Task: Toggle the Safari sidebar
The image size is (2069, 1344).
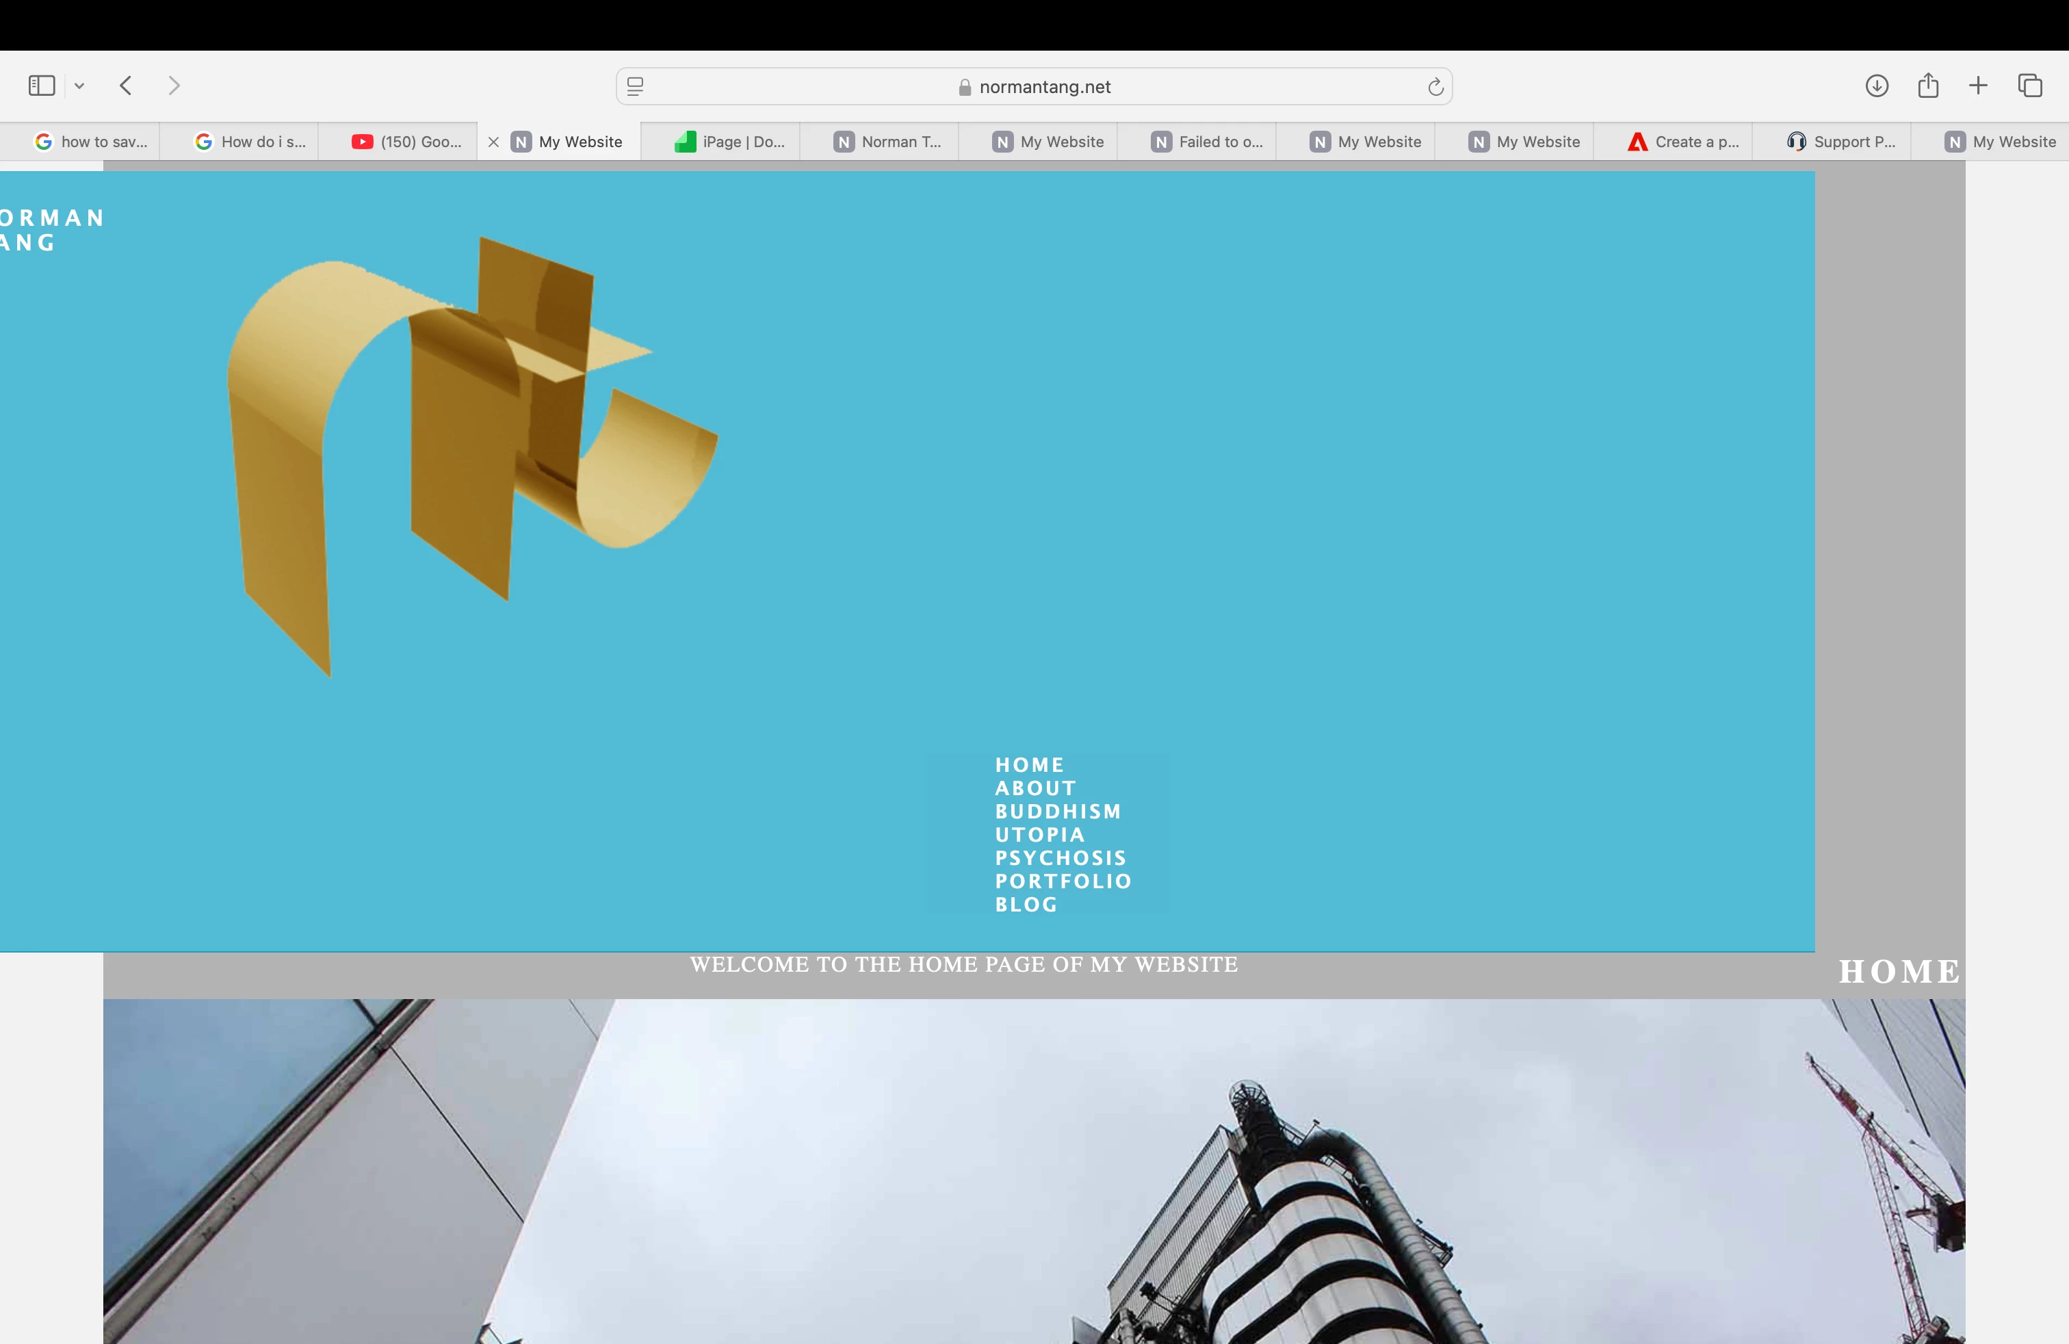Action: point(42,85)
